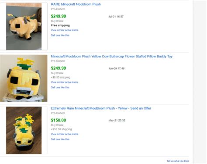This screenshot has height=164, width=207.
Task: Click the Tell us what you think link
Action: point(178,161)
